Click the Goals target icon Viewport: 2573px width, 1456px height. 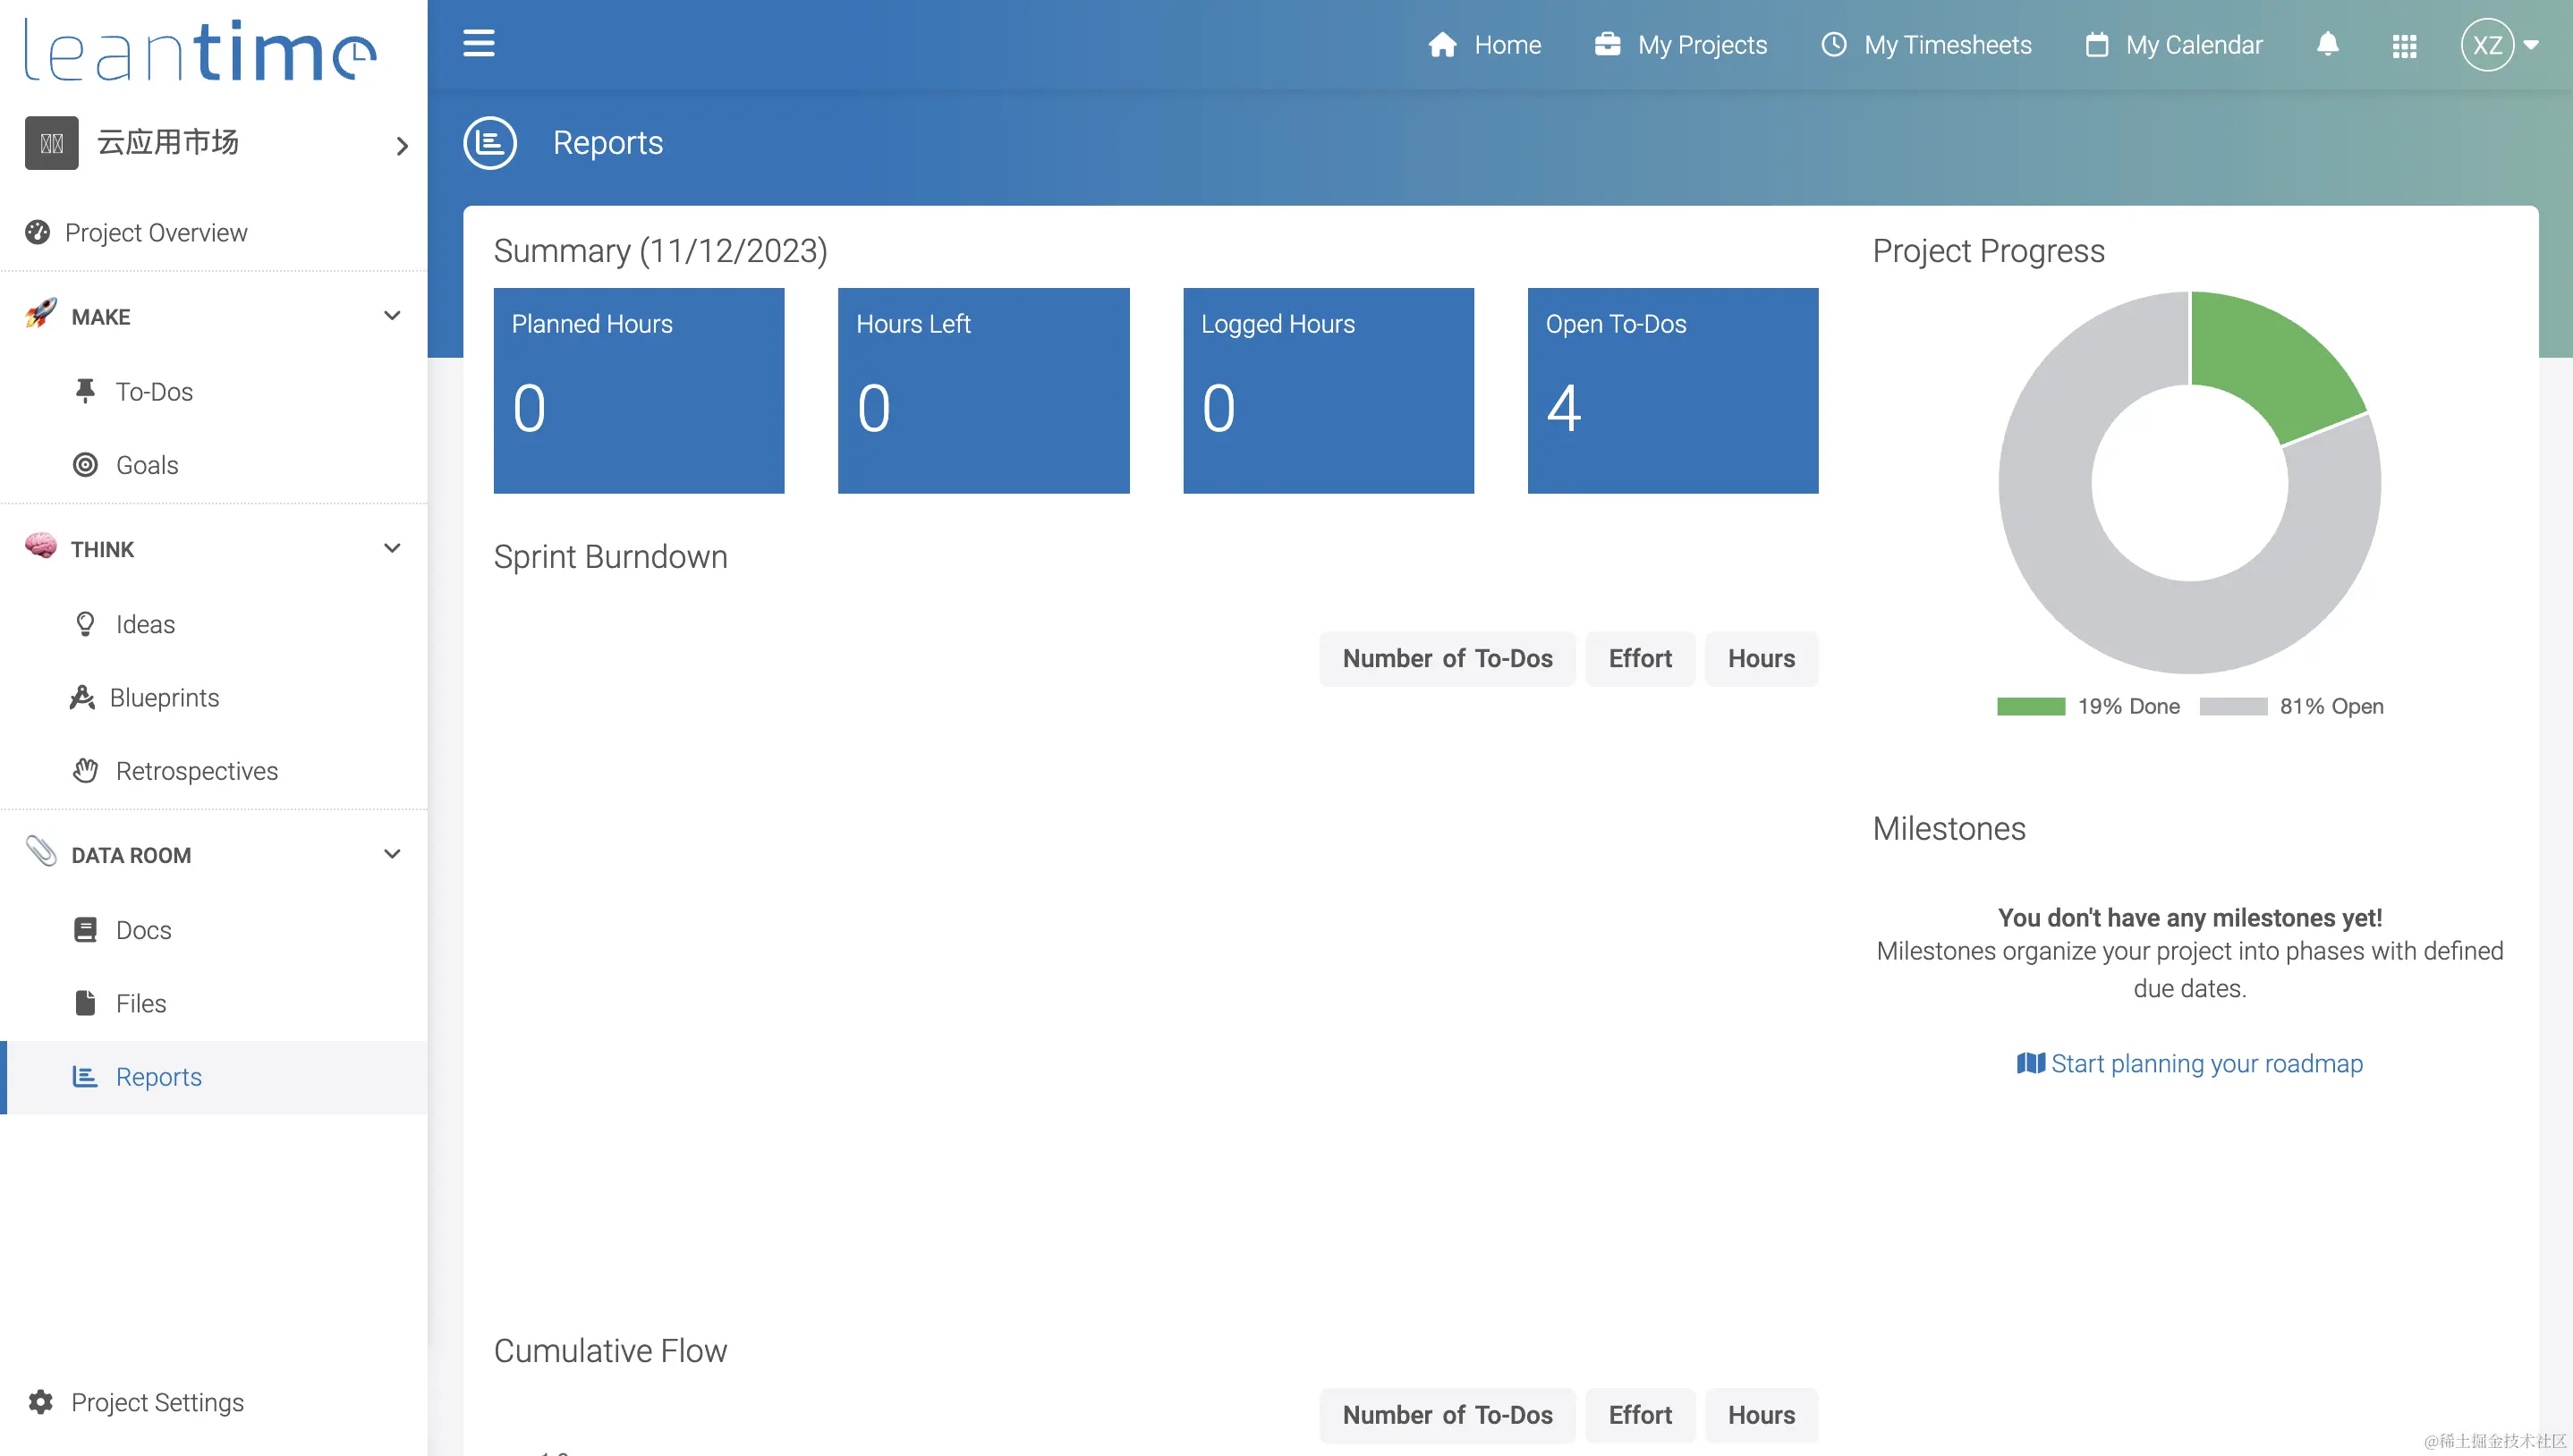[85, 464]
